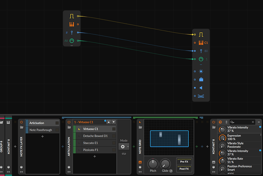Select the blue briefcase icon in node
Viewport: 263px width, 176px height.
click(201, 79)
